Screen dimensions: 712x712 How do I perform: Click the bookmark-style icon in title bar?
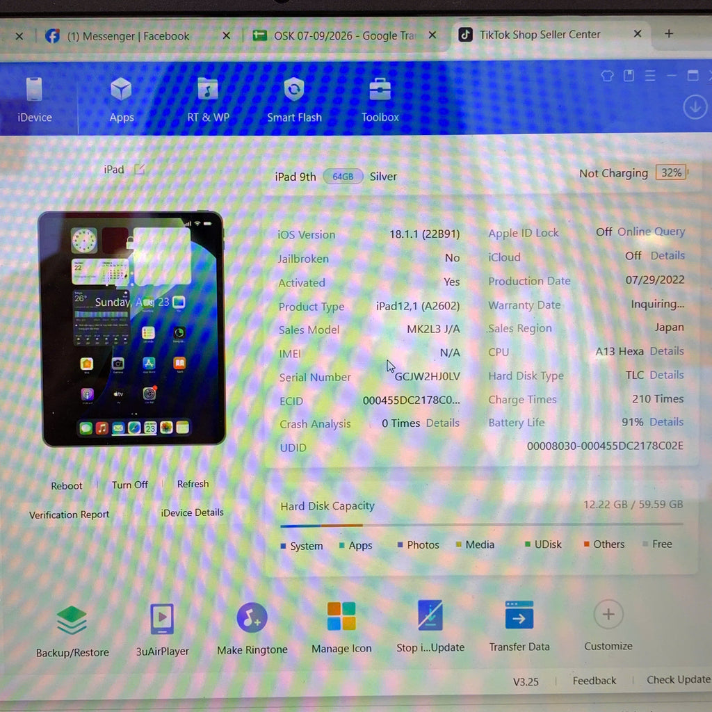629,75
